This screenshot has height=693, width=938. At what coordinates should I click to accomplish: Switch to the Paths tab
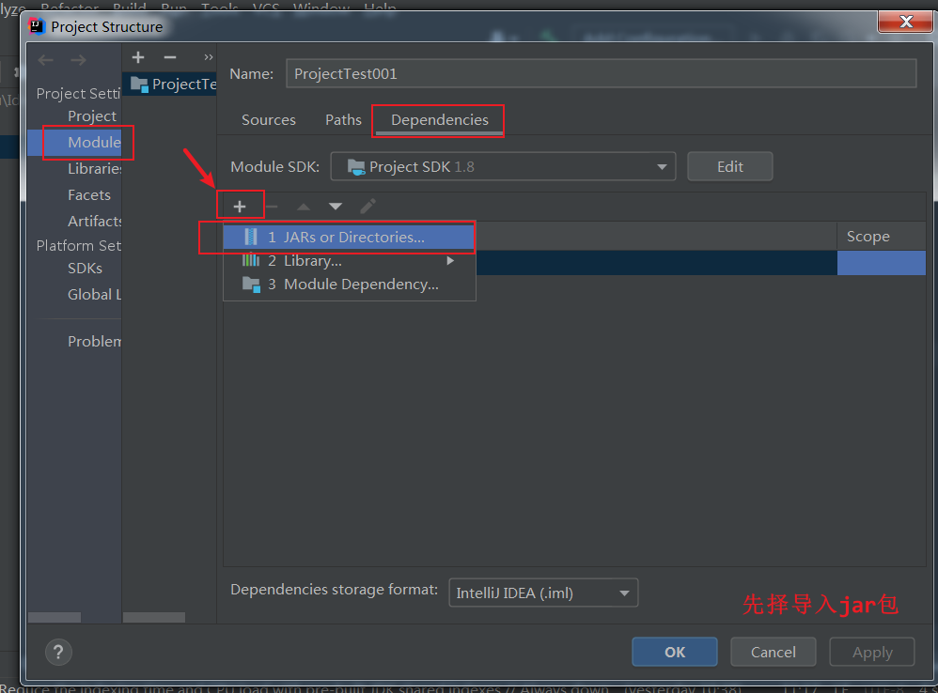[x=343, y=120]
